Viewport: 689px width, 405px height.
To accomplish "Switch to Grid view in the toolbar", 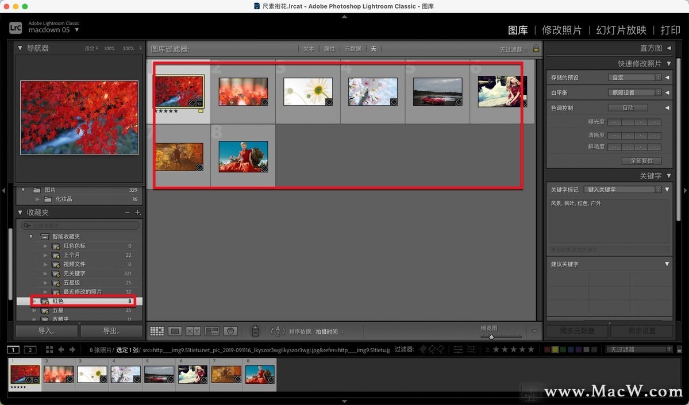I will click(x=157, y=331).
